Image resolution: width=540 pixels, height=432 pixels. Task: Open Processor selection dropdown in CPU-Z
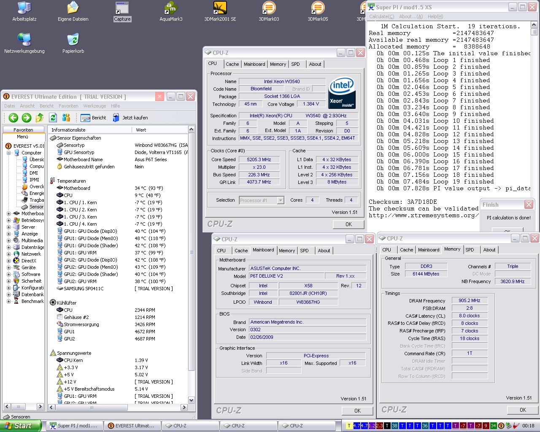click(x=281, y=200)
